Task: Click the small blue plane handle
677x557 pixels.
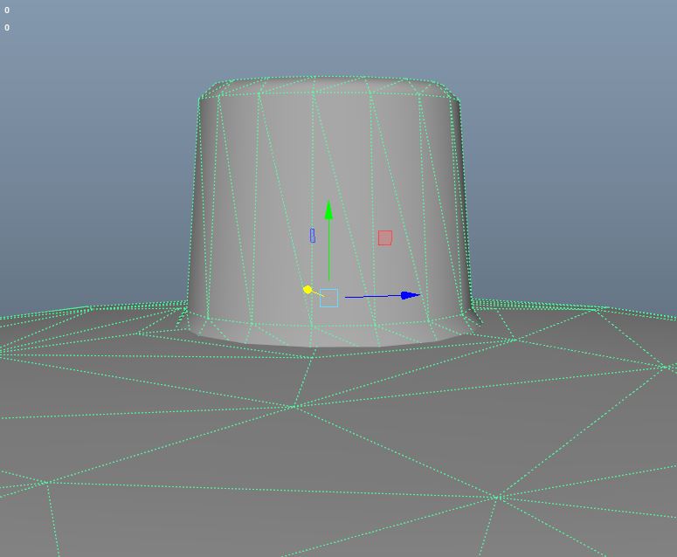Action: coord(313,236)
